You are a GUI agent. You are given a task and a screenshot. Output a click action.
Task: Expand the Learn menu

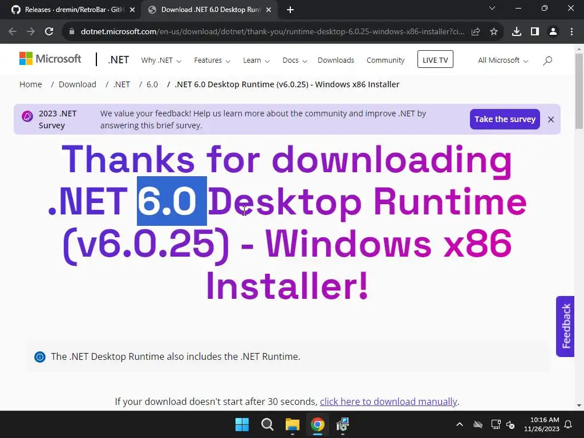tap(256, 60)
